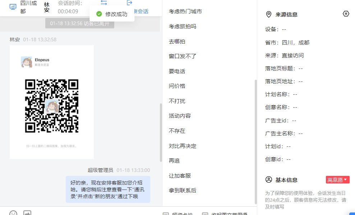Viewport: 355px width, 215px height.
Task: Select quick reply 拿到联系后
Action: 183,191
